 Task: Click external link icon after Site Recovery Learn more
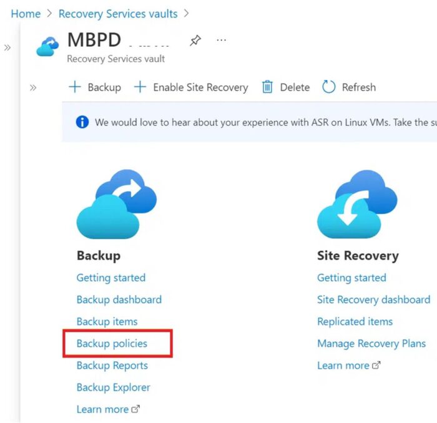click(376, 365)
